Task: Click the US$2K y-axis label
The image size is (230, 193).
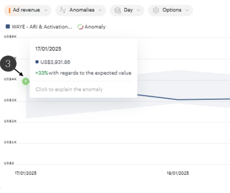Action: (x=11, y=121)
